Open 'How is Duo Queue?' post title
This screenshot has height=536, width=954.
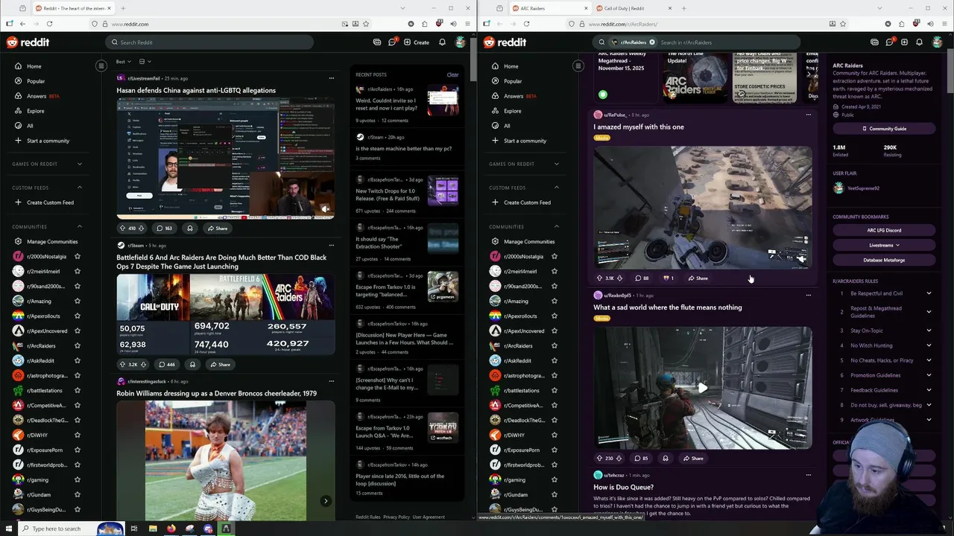pos(624,488)
